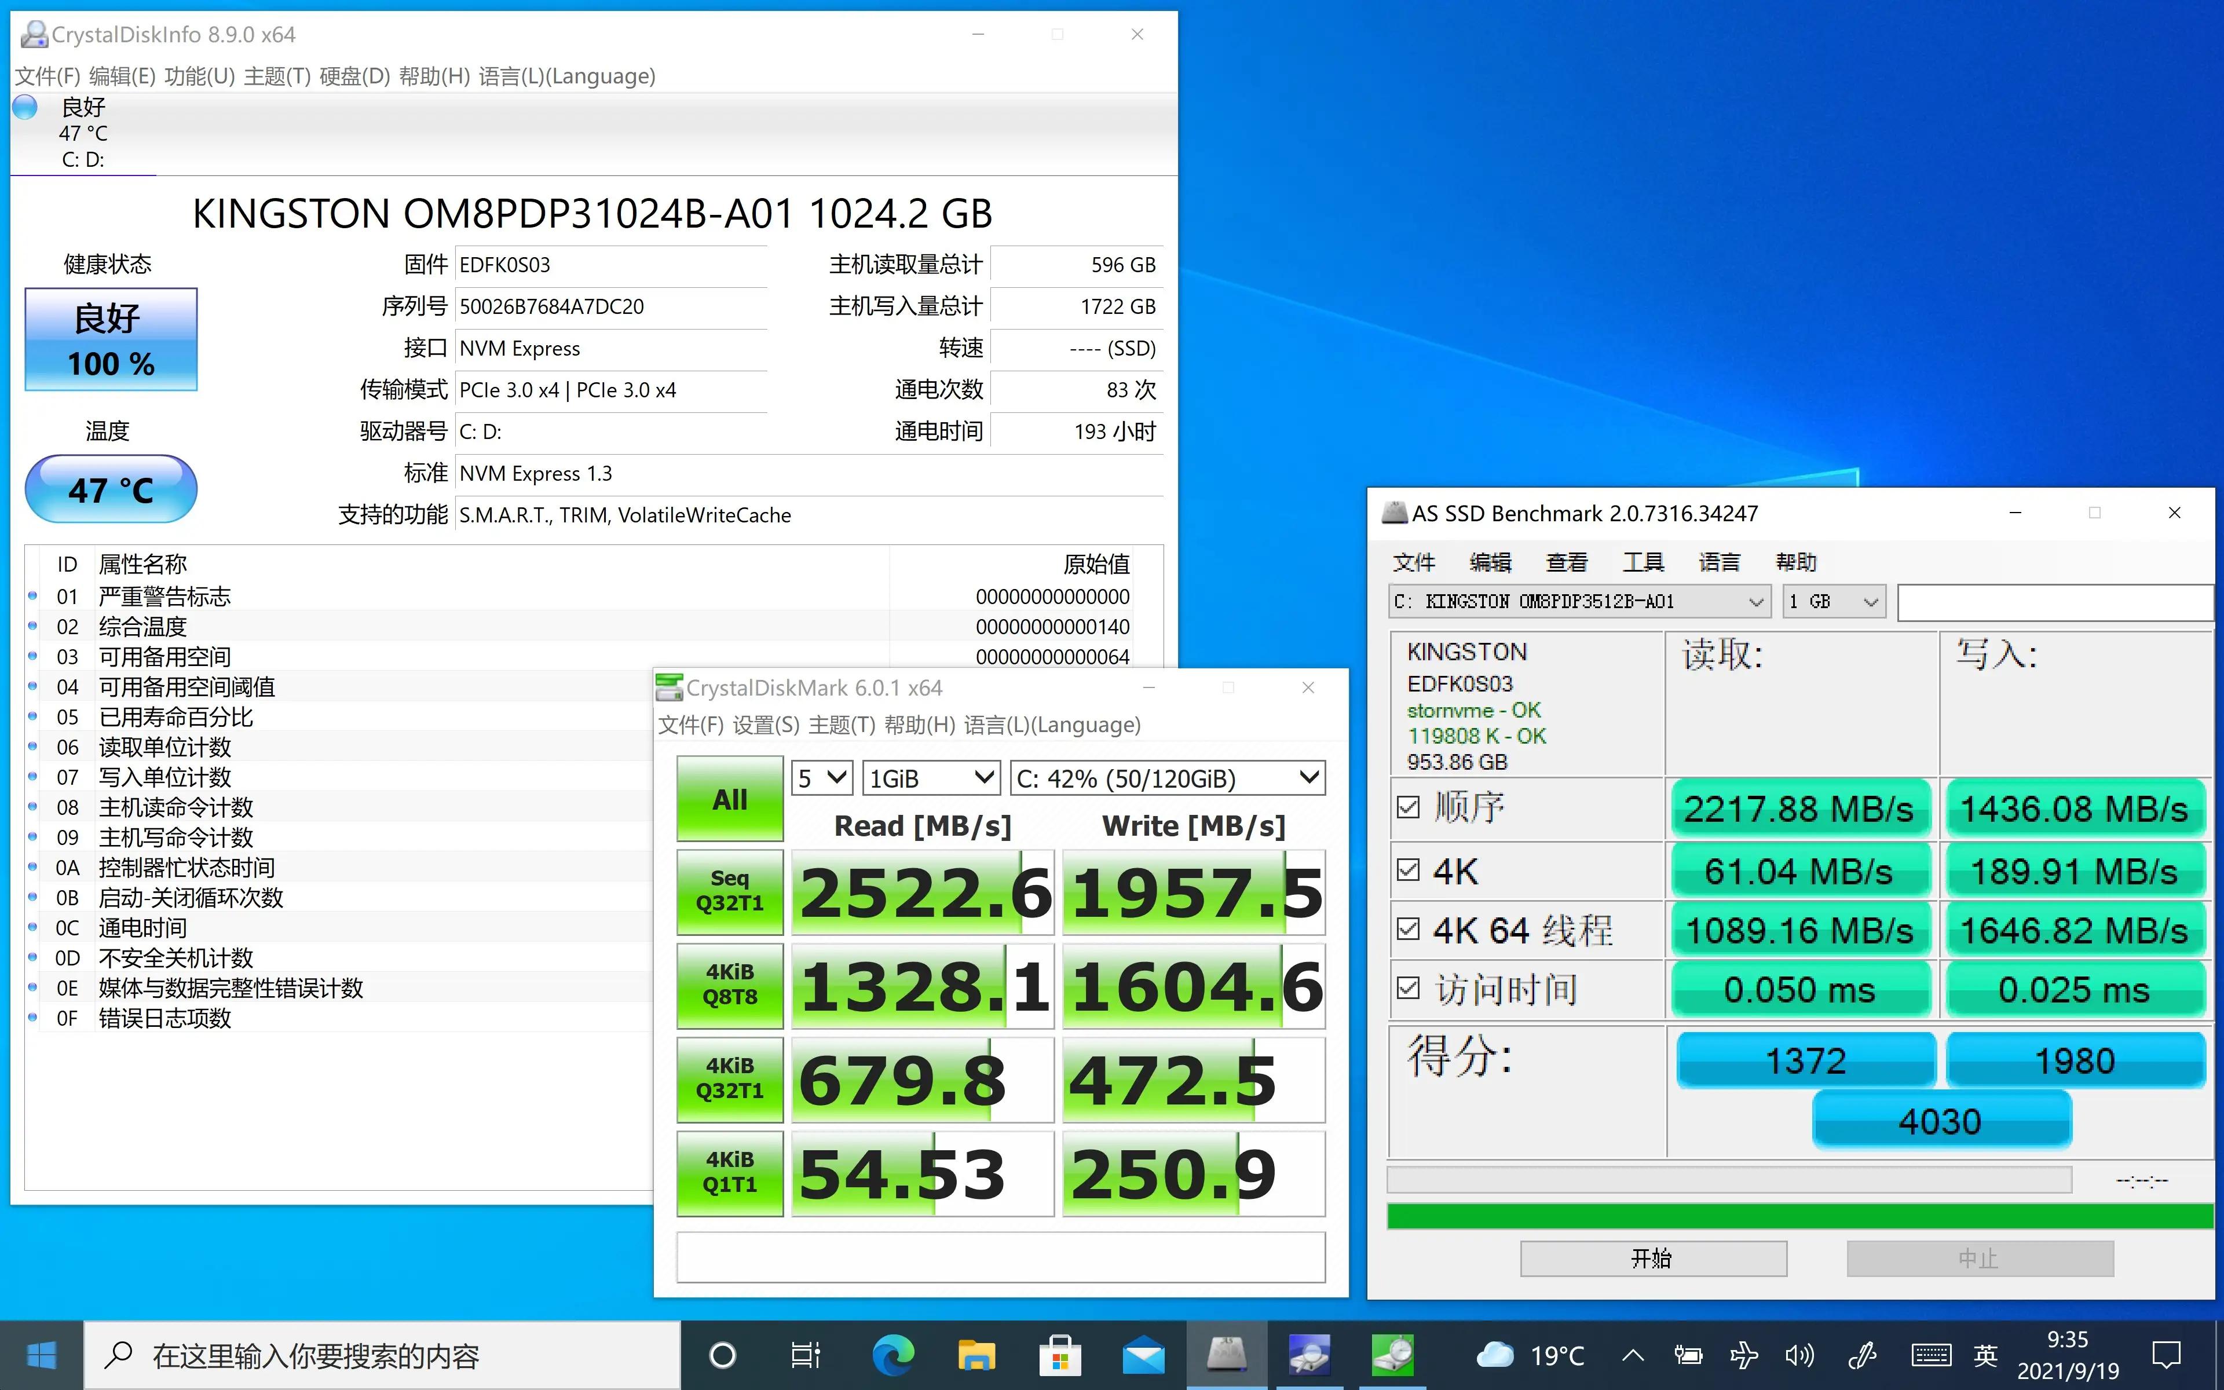
Task: Disable the 访问时间 access time checkbox
Action: click(x=1408, y=988)
